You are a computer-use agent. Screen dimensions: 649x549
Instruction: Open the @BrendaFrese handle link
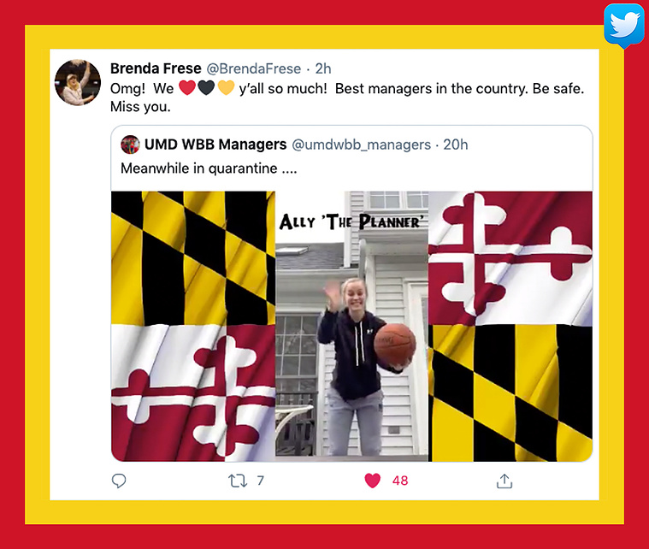(x=254, y=68)
